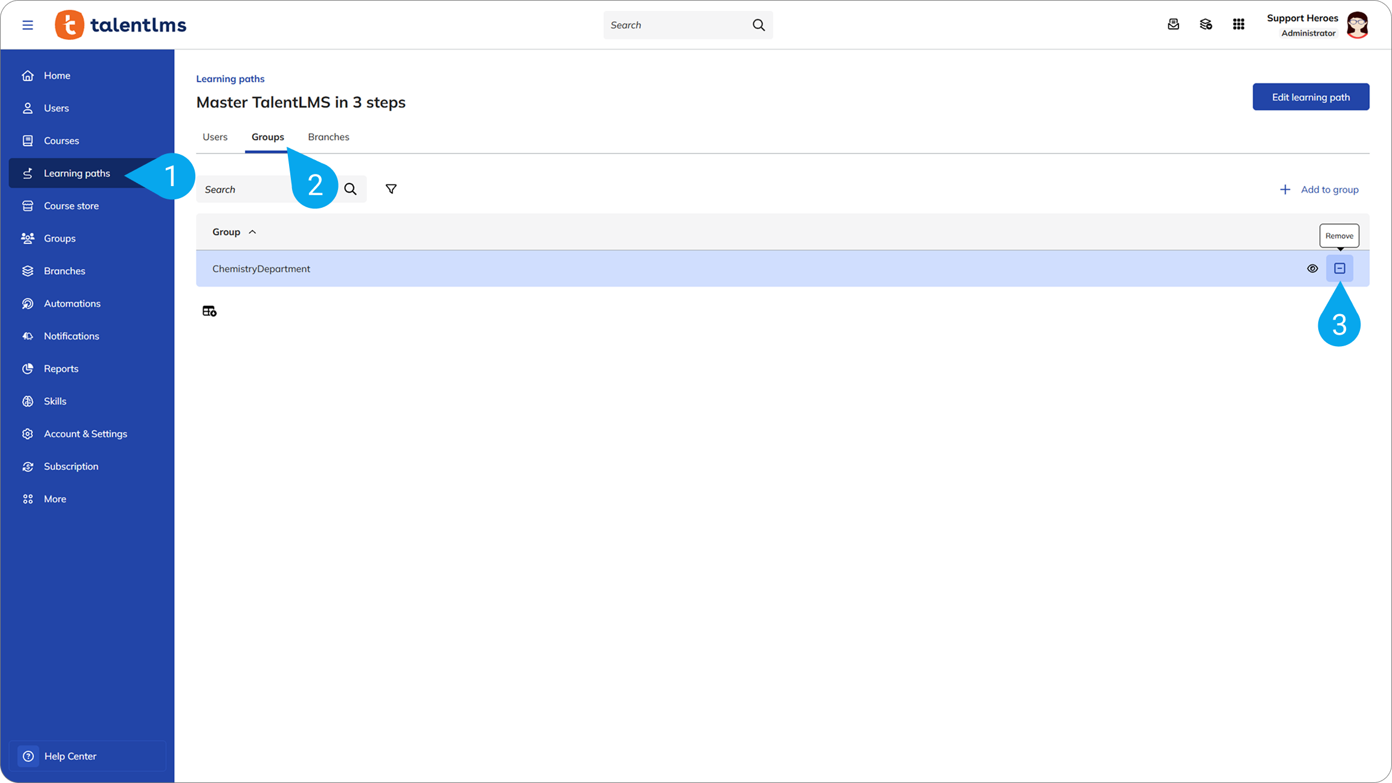Remove ChemistryDepartment from the learning path
The height and width of the screenshot is (783, 1392).
click(x=1340, y=268)
